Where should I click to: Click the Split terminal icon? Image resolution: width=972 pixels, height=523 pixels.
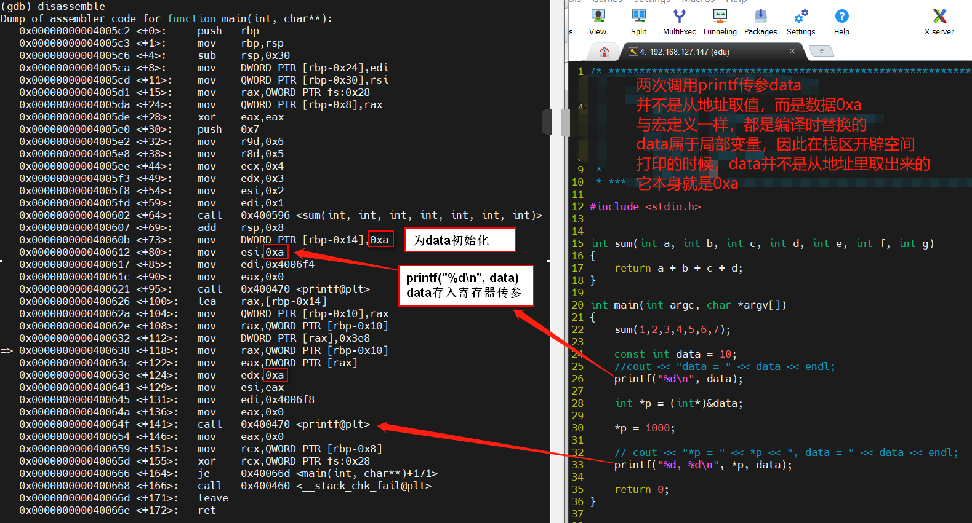coord(639,22)
